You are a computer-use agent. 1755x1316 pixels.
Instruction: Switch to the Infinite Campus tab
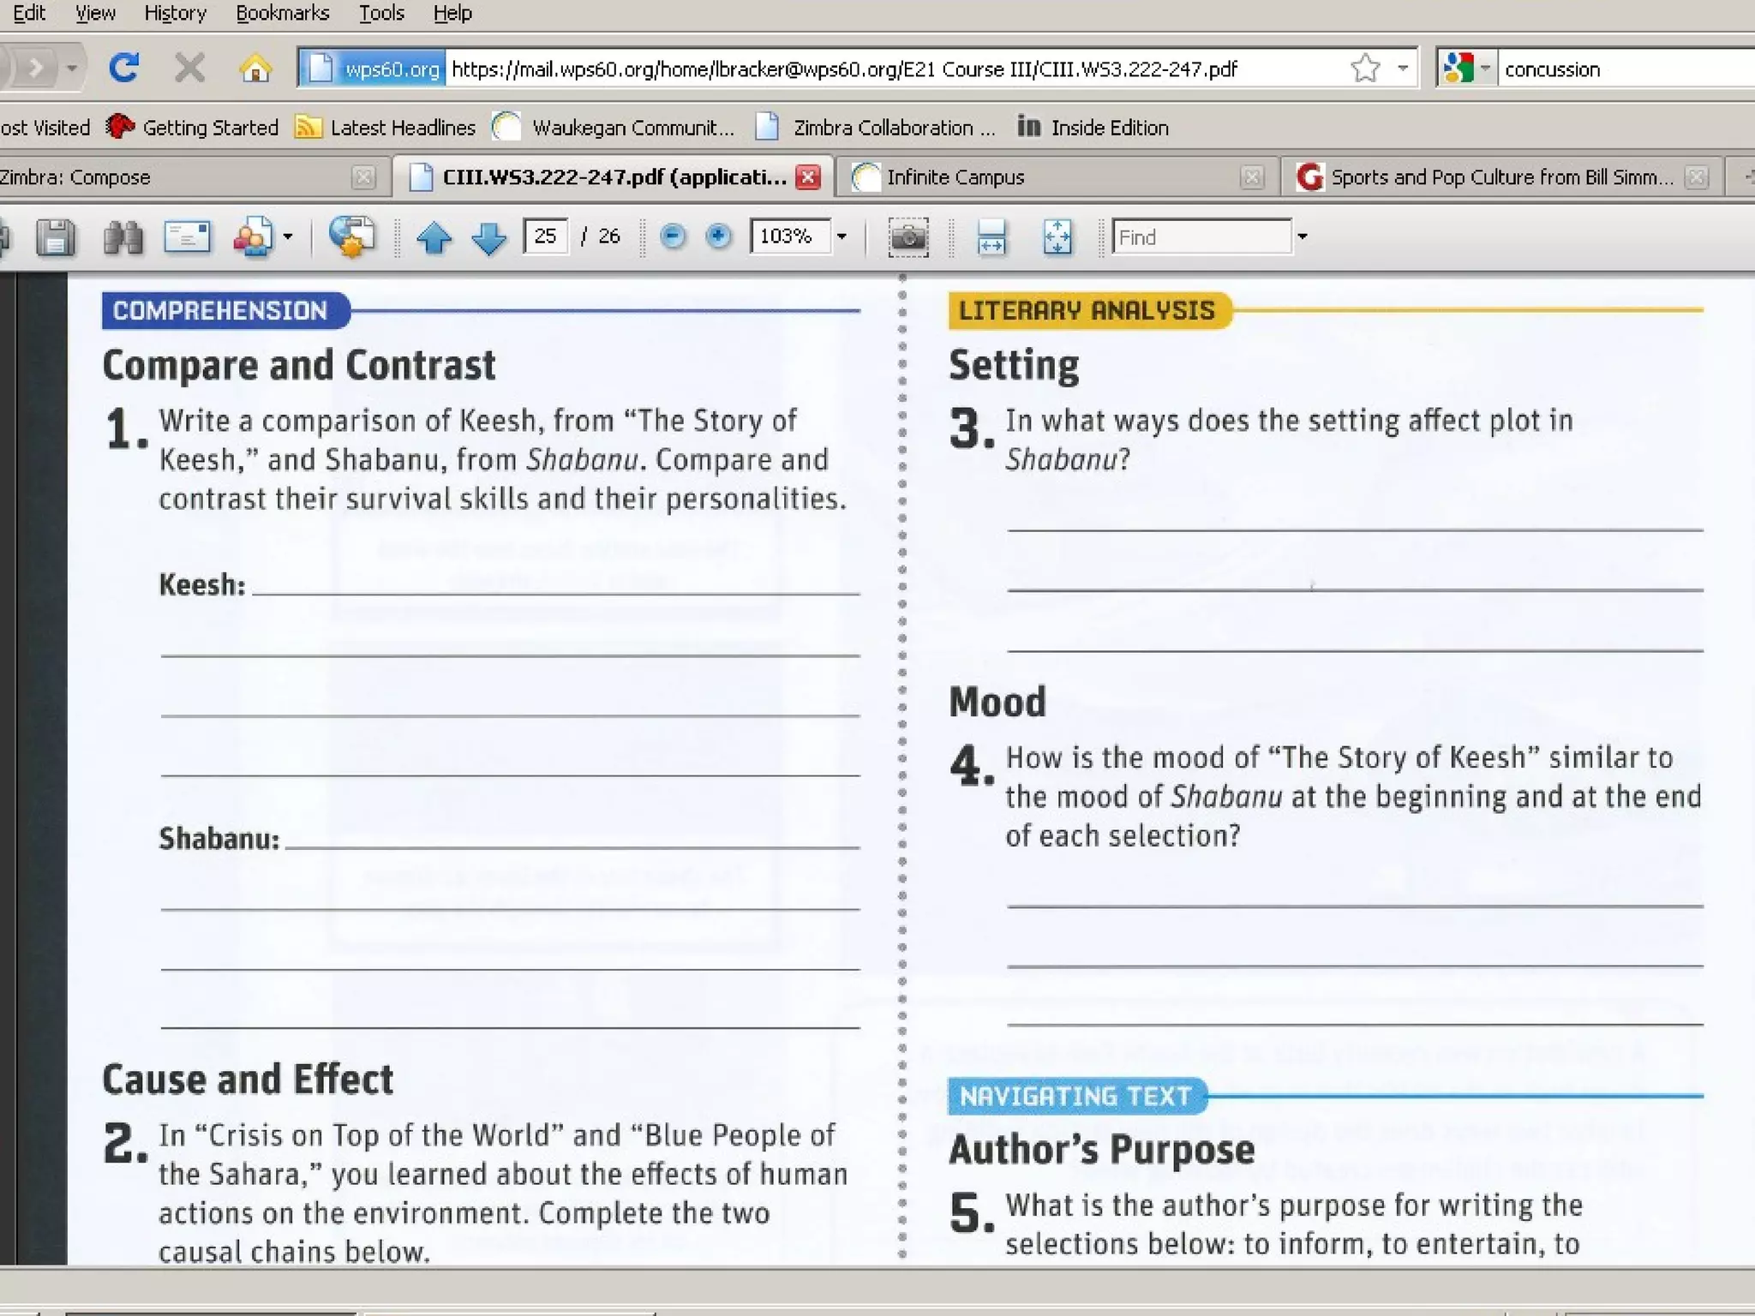tap(955, 177)
